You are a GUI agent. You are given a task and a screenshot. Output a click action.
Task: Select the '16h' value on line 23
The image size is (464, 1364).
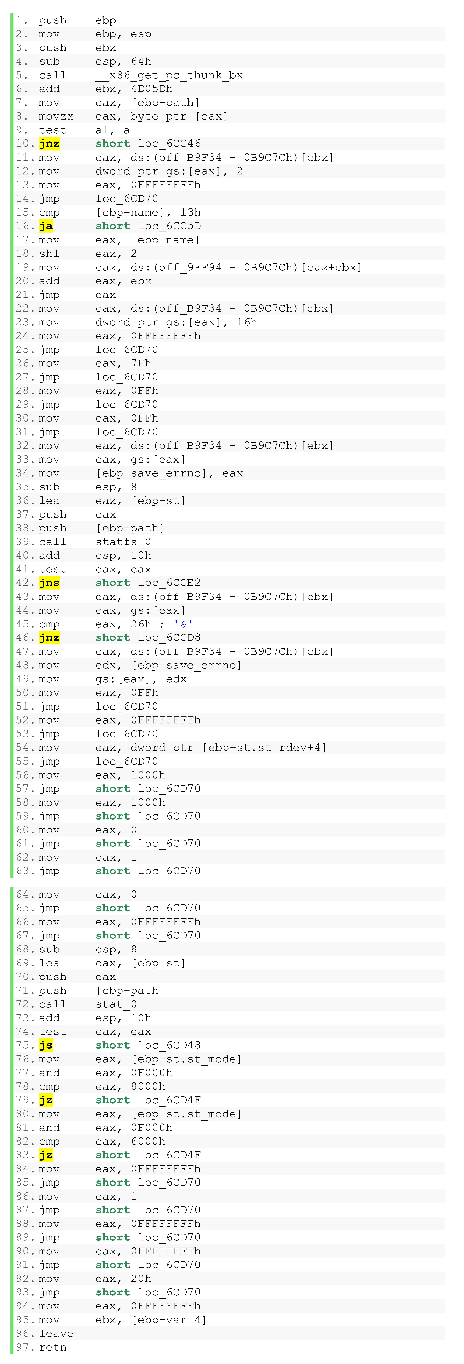pyautogui.click(x=247, y=322)
